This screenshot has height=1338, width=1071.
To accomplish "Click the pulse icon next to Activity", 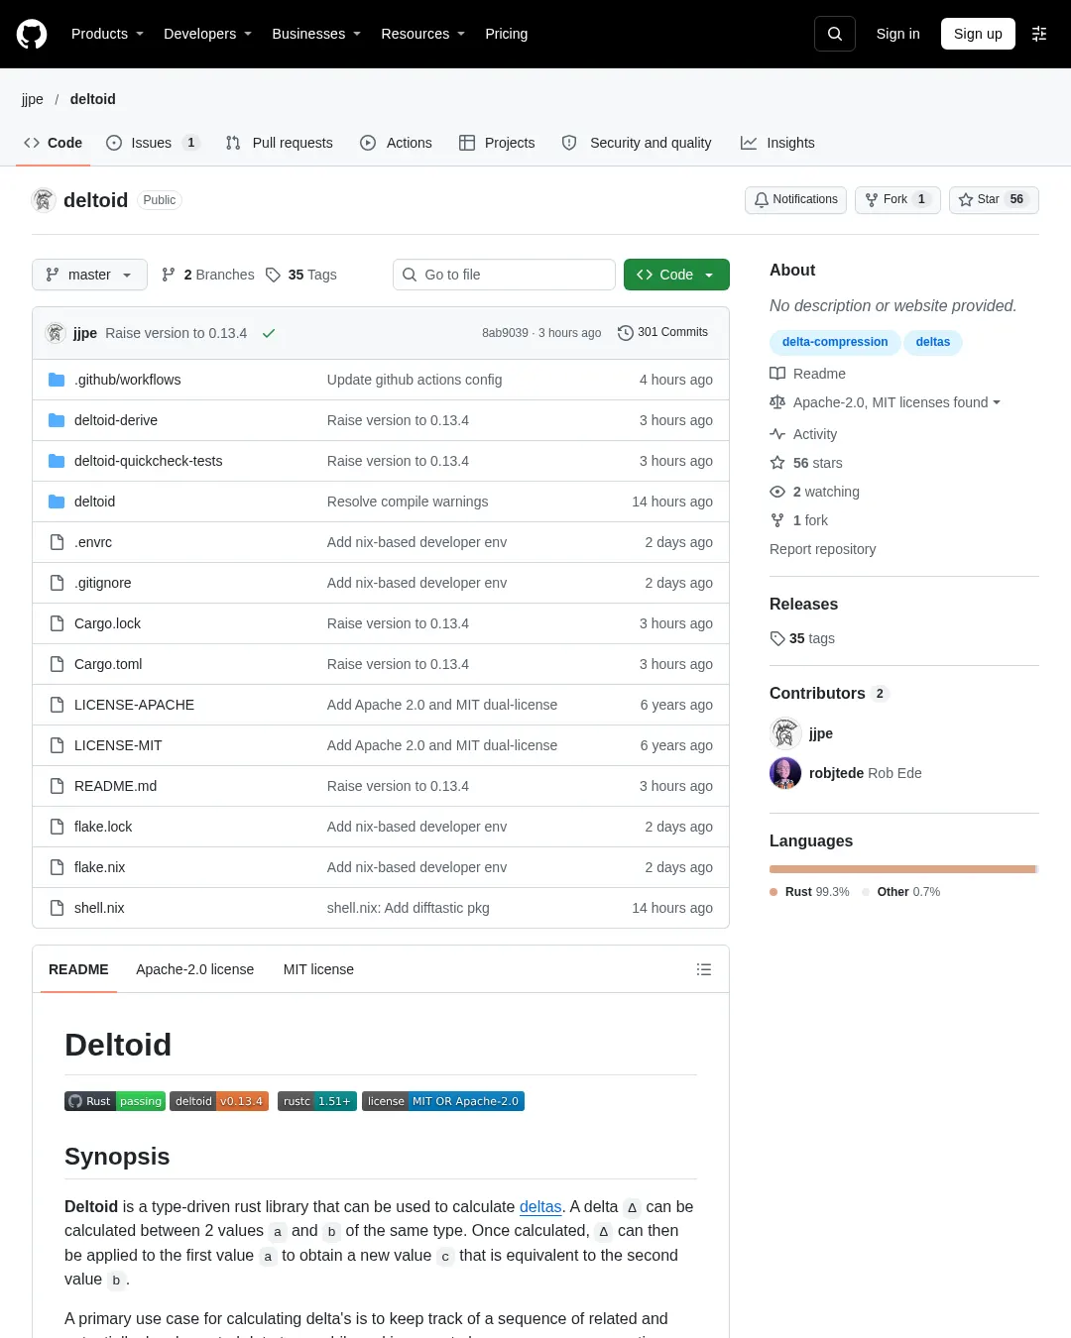I will 777,434.
